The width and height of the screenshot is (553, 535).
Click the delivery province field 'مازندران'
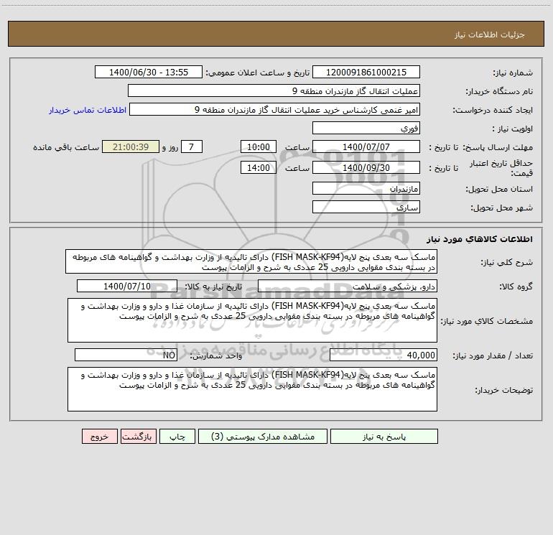(x=366, y=188)
